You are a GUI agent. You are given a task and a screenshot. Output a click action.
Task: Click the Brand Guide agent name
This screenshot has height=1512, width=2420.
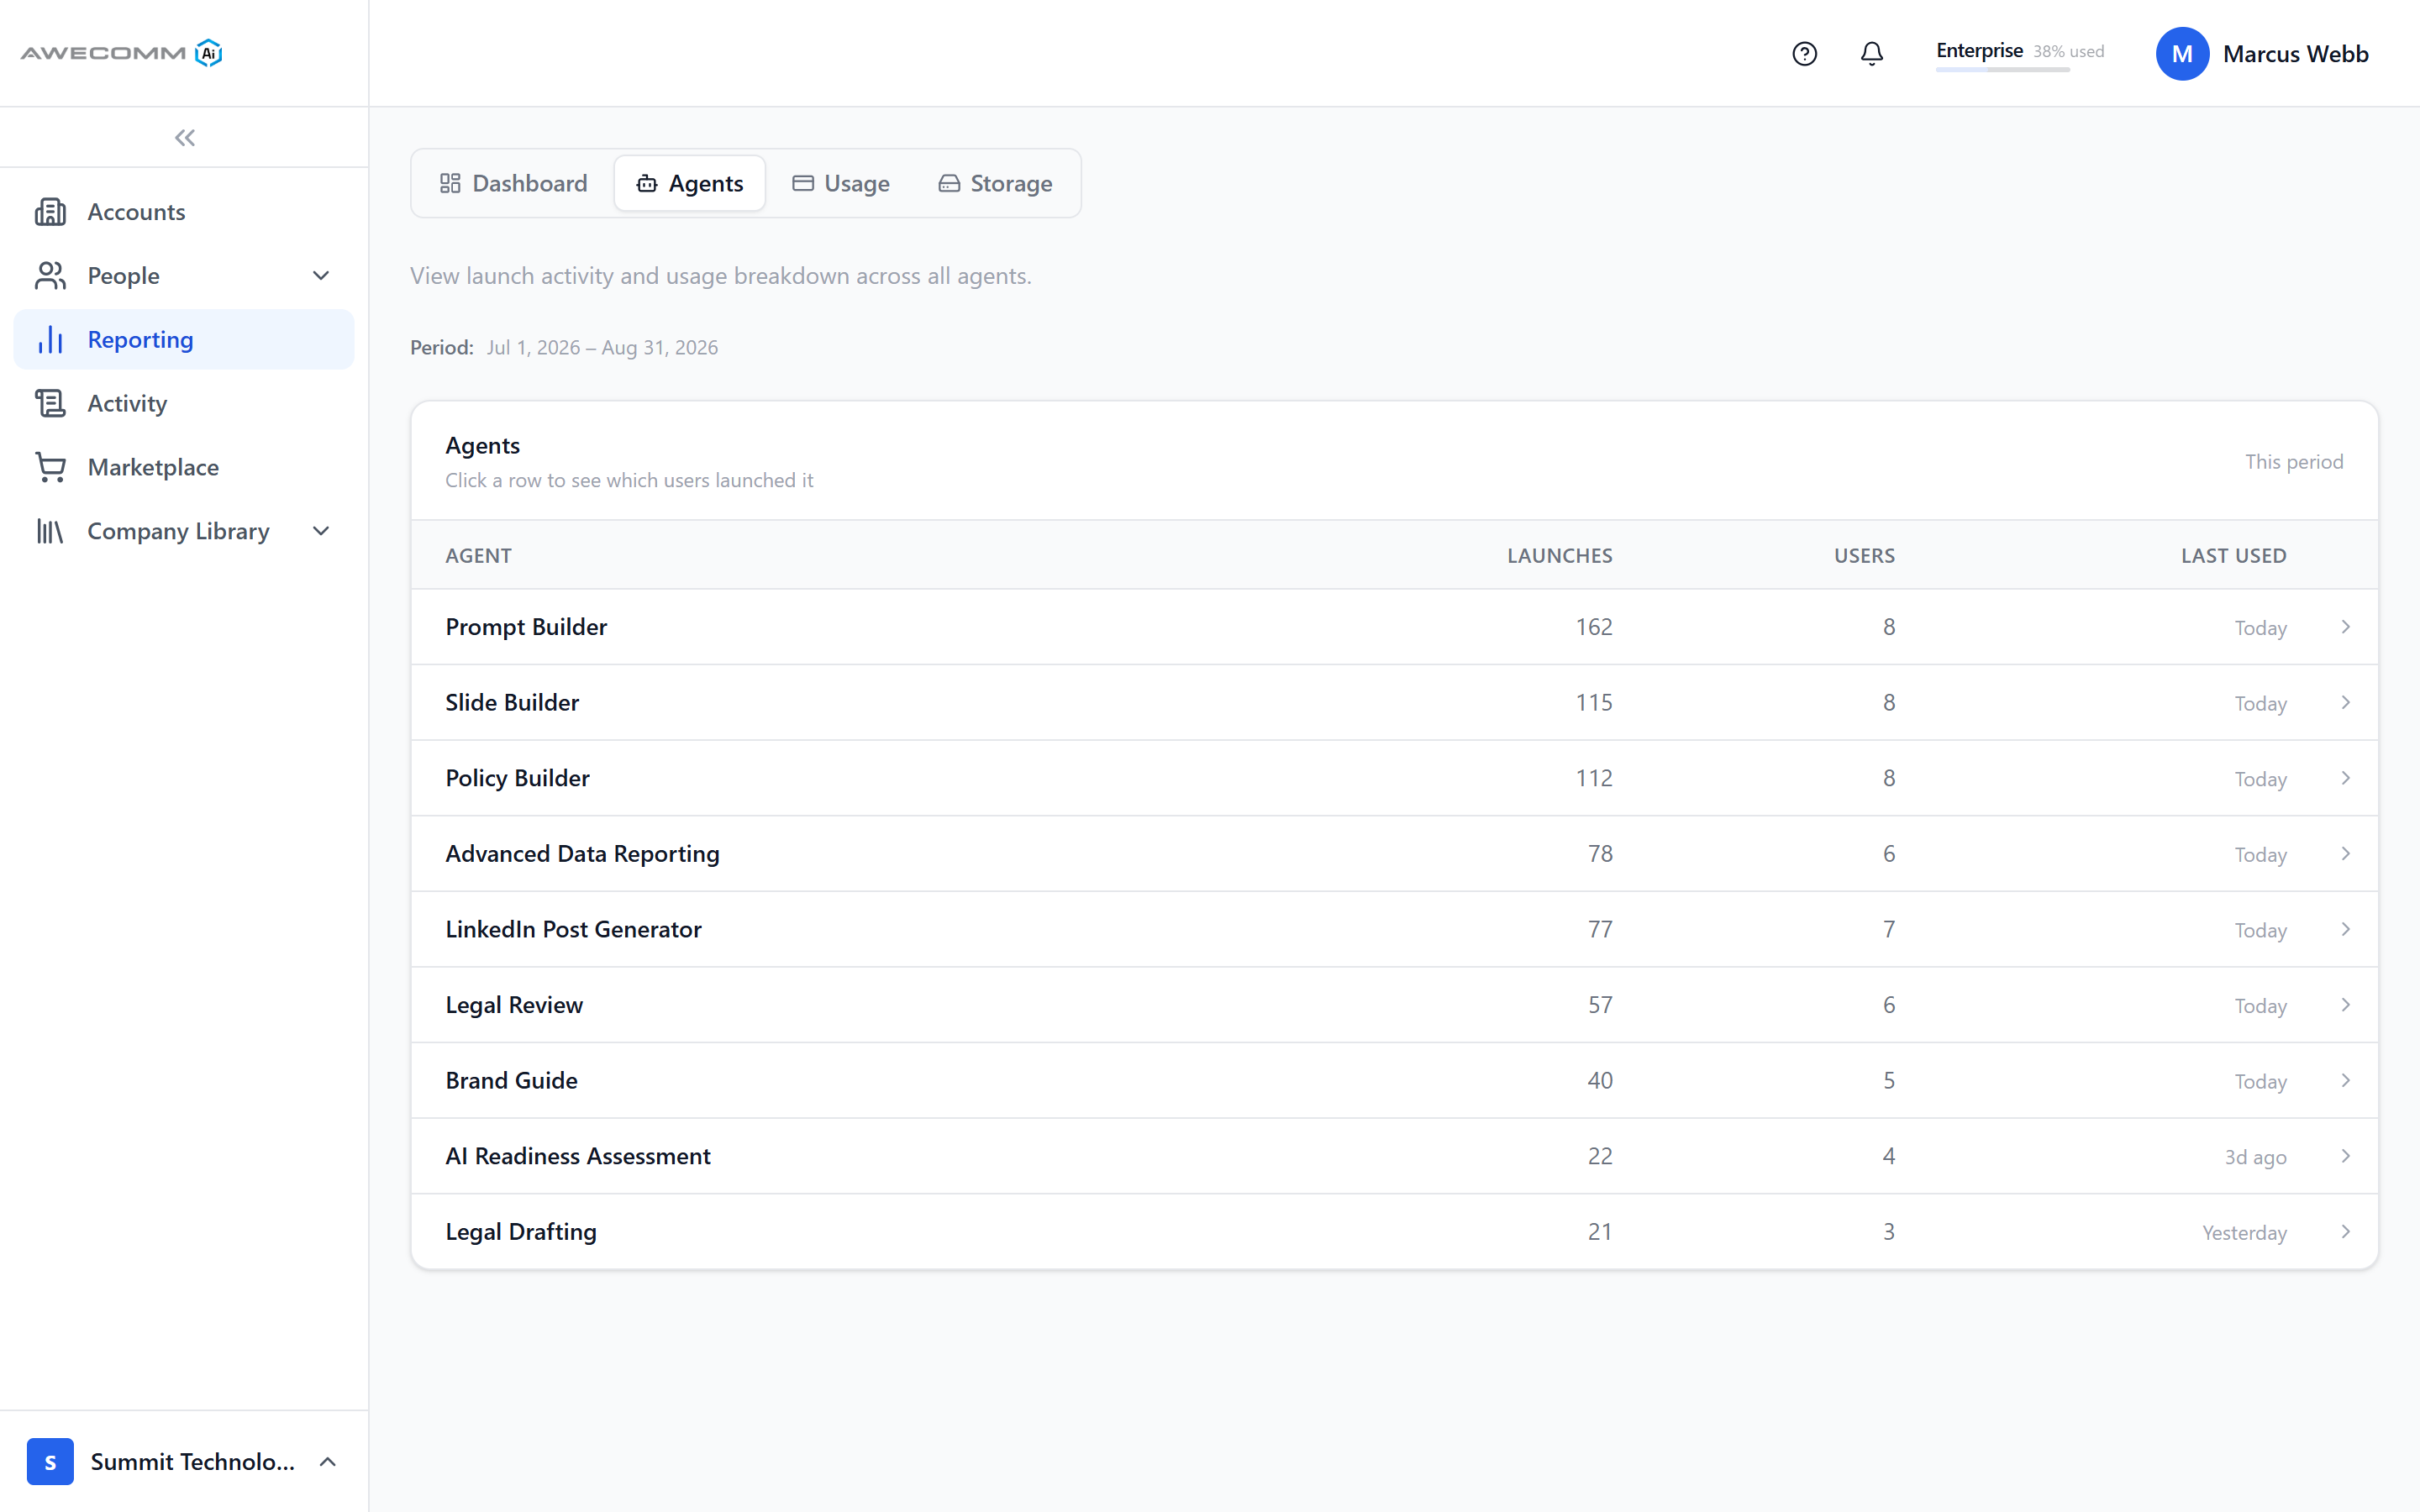(x=511, y=1080)
